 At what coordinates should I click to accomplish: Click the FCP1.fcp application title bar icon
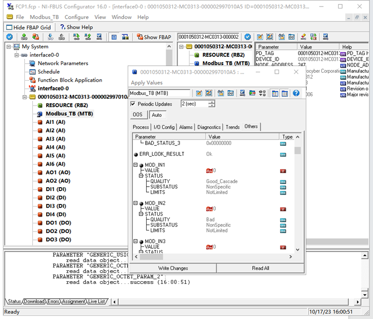10,6
